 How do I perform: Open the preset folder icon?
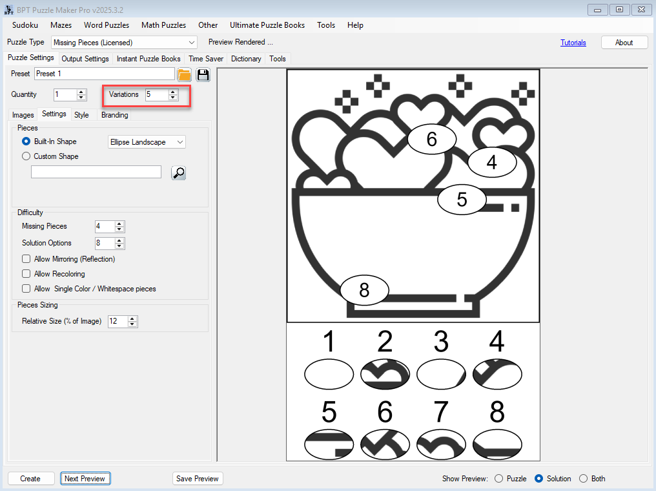coord(184,74)
